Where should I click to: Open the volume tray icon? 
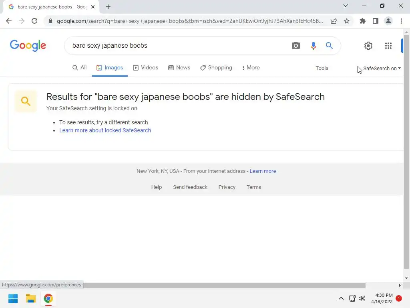362,298
